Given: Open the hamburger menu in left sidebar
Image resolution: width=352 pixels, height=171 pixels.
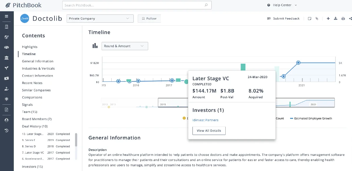Looking at the screenshot, I should (6, 16).
